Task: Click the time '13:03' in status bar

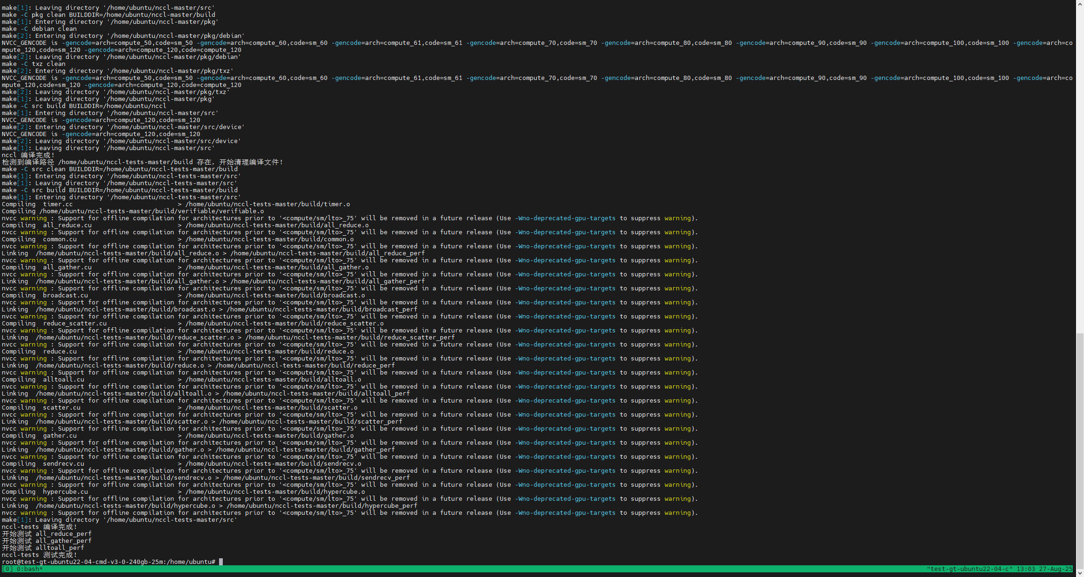Action: pyautogui.click(x=1026, y=569)
